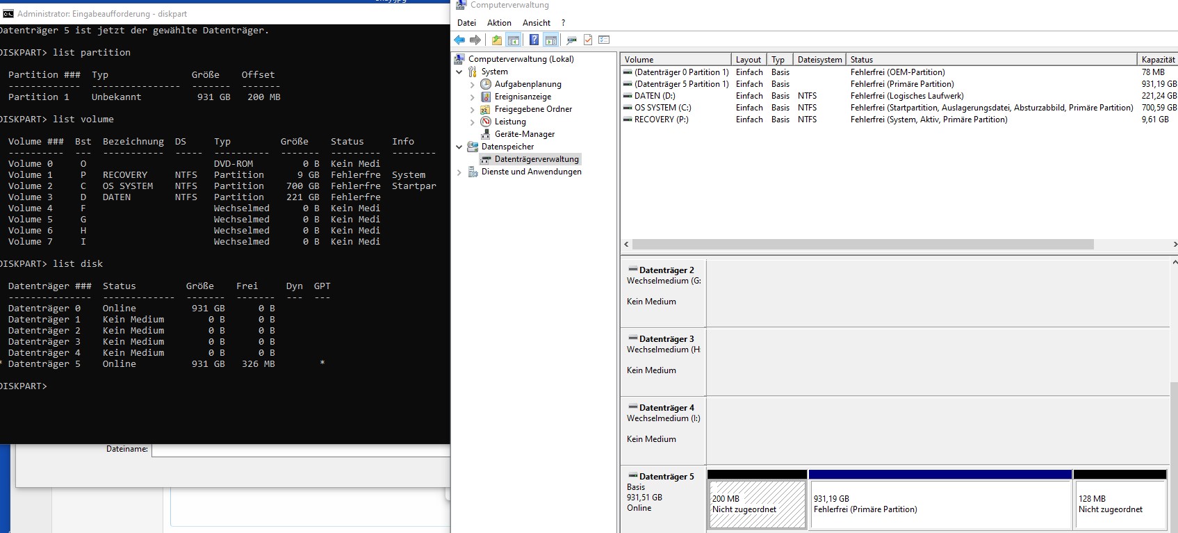Select the (Datenträger 5 Partition 1) row

(899, 84)
